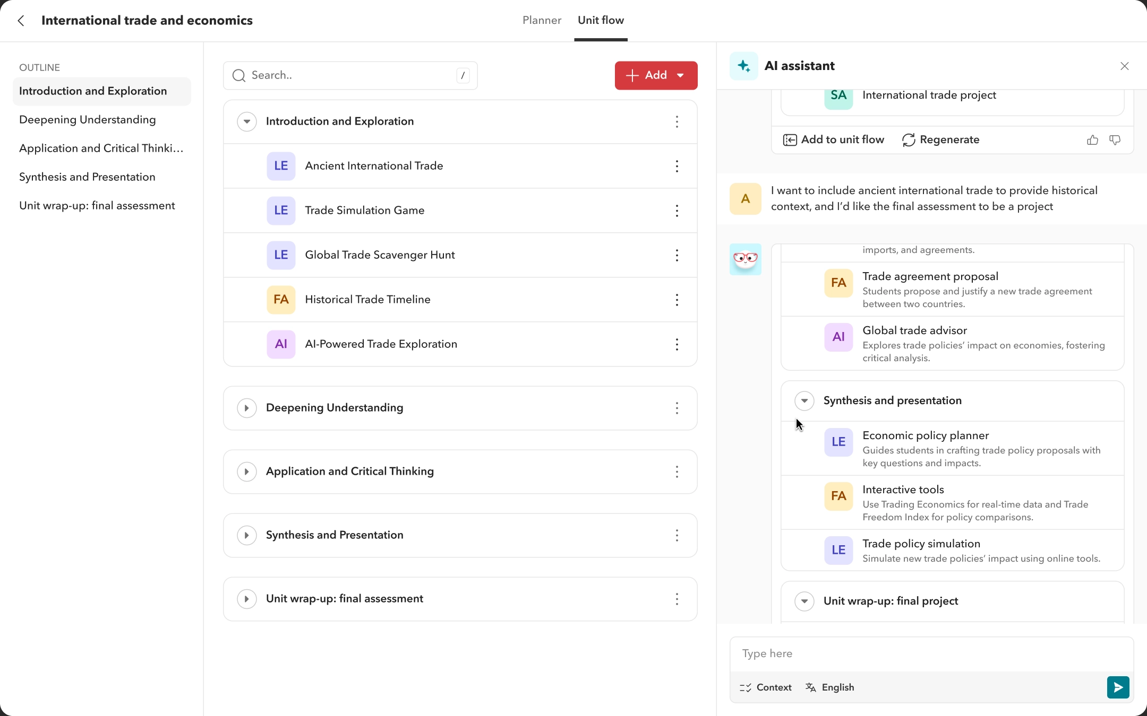Open options menu for Trade Simulation Game

pyautogui.click(x=677, y=211)
